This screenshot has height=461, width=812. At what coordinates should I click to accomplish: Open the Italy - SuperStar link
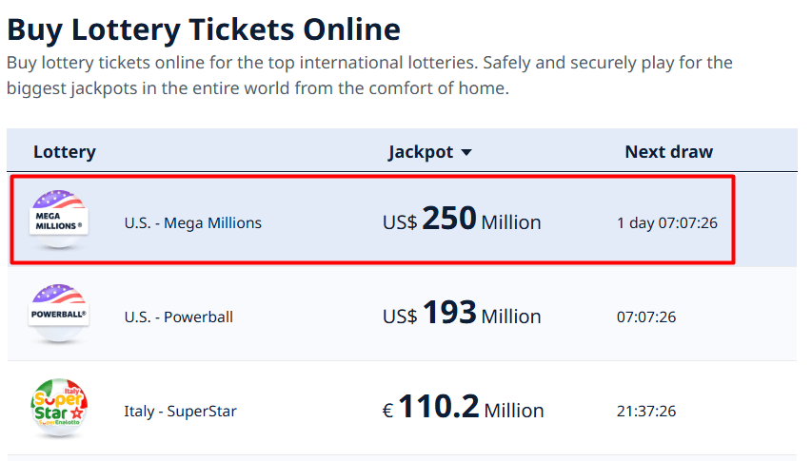(180, 412)
